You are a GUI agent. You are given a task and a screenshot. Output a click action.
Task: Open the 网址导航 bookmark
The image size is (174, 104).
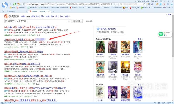point(64,8)
